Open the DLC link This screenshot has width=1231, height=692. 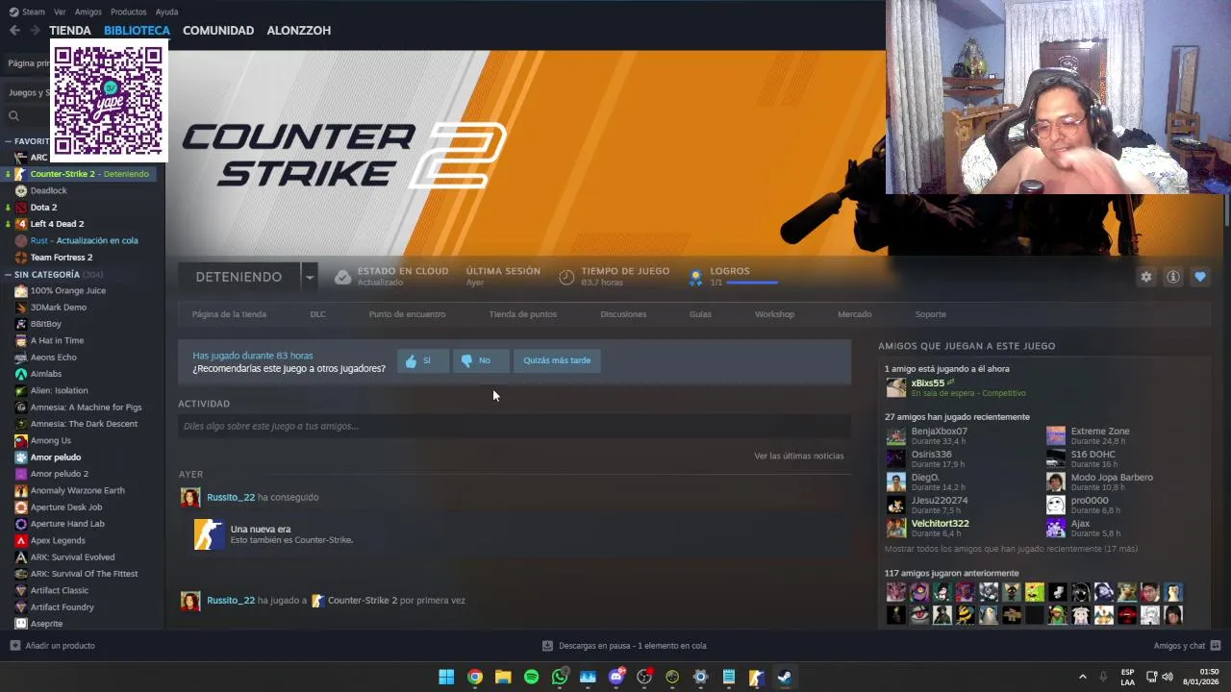tap(317, 314)
